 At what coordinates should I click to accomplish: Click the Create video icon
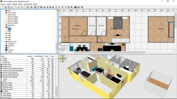click(x=78, y=7)
